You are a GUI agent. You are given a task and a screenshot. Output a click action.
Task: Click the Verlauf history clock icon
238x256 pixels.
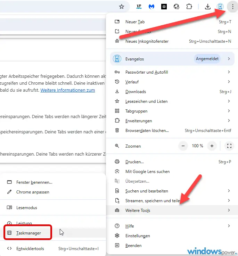(117, 82)
